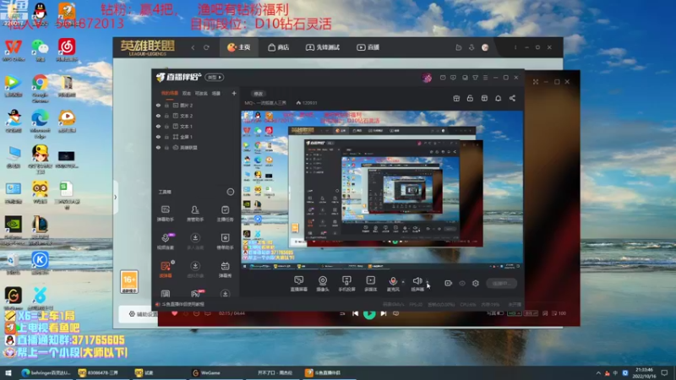676x380 pixels.
Task: Toggle visibility of 全屏 1 source
Action: pos(158,137)
